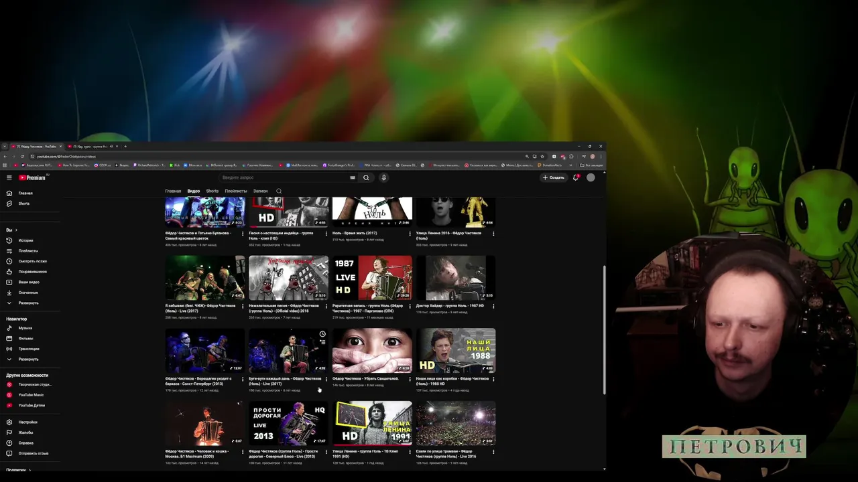
Task: Open Смотреть позже list
Action: (x=32, y=261)
